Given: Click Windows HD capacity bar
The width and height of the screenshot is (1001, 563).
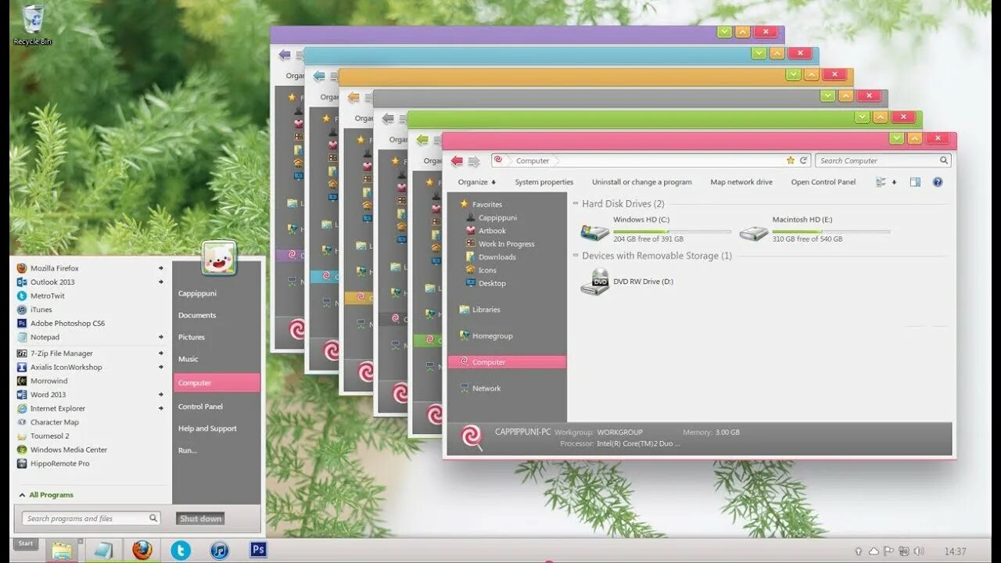Looking at the screenshot, I should [x=672, y=231].
